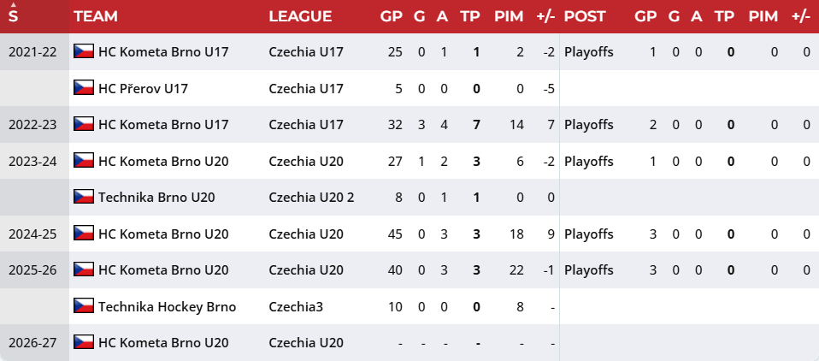This screenshot has height=361, width=819.
Task: Select the 2021-22 season link
Action: pyautogui.click(x=32, y=51)
